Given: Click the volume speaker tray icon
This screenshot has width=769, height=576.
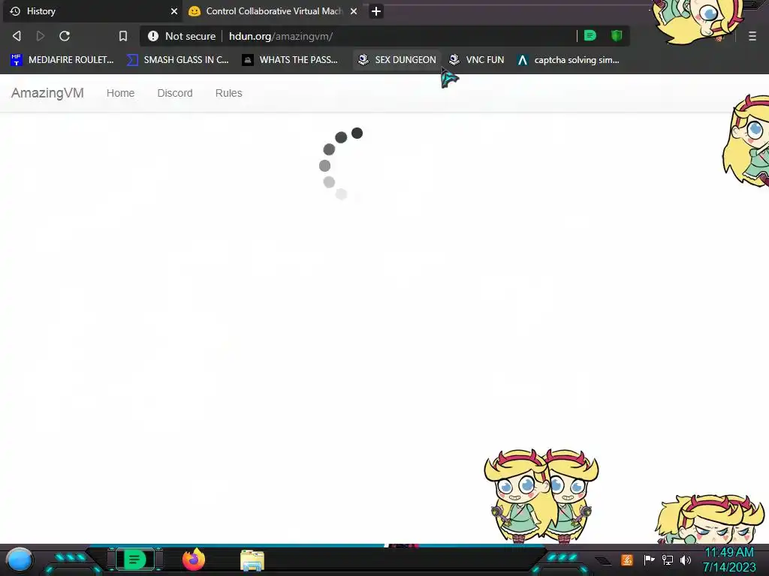Looking at the screenshot, I should [686, 559].
